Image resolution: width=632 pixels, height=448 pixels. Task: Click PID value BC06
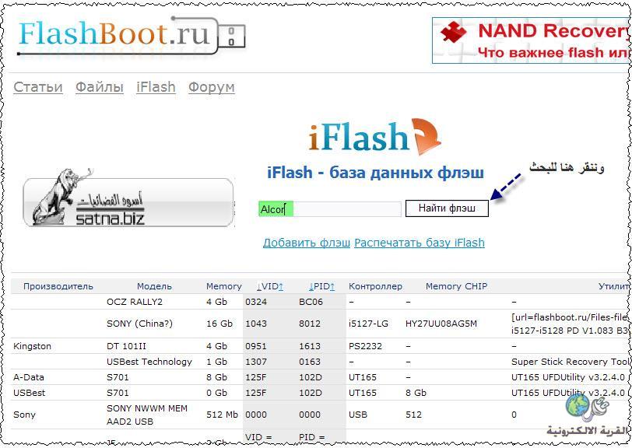click(x=311, y=302)
